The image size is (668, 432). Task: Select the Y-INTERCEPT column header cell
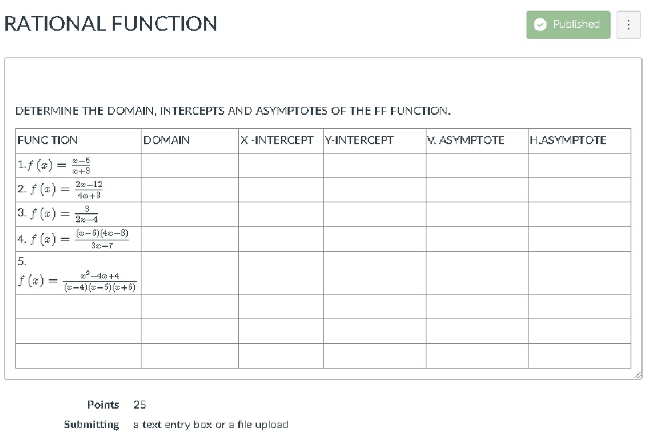[x=373, y=140]
